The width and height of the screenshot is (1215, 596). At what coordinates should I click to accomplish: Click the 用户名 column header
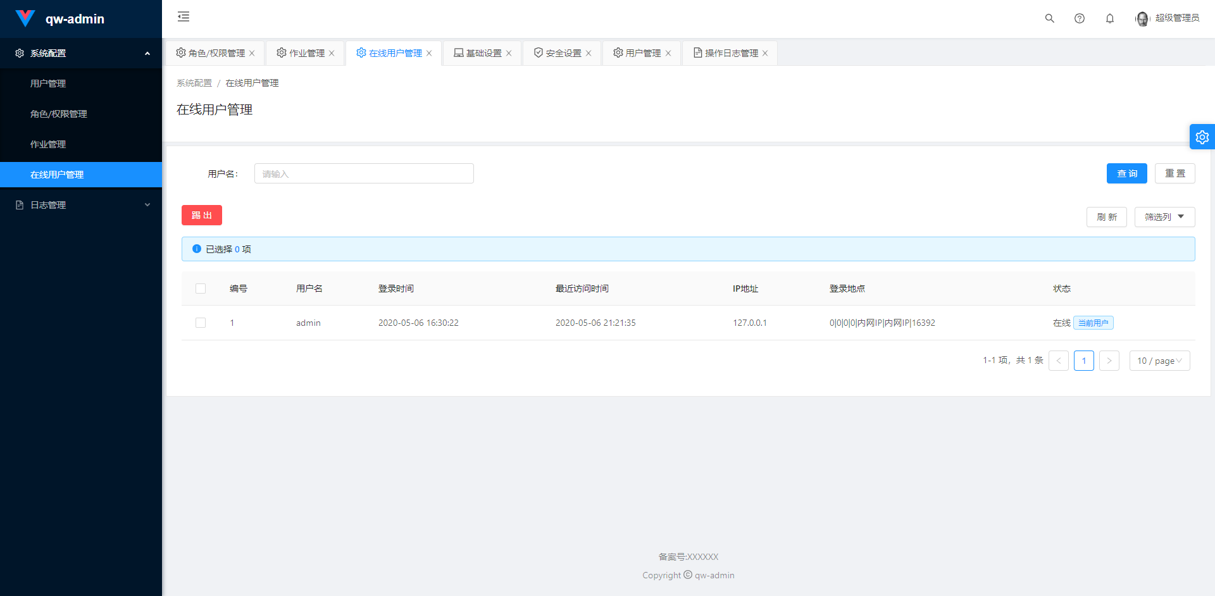[309, 289]
